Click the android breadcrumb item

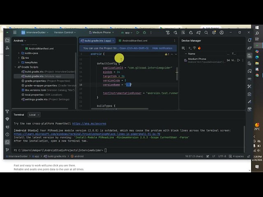[77, 156]
